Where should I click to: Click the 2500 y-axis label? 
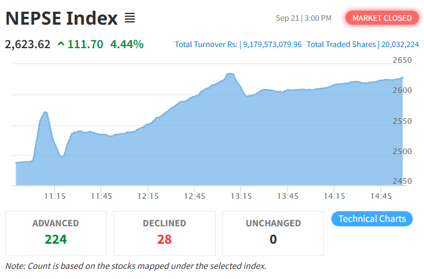[x=402, y=151]
